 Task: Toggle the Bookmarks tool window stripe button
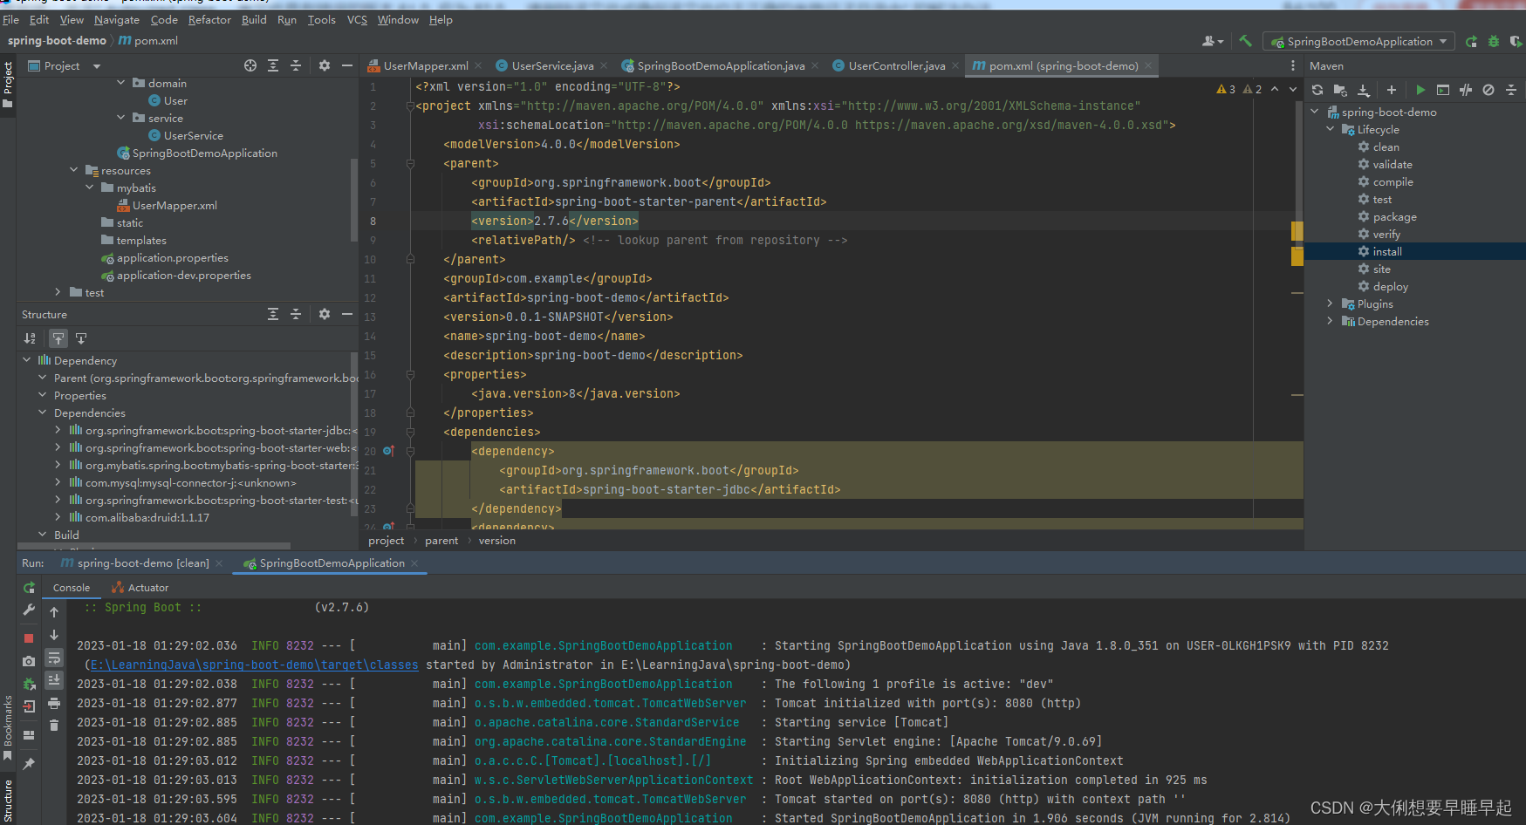click(x=8, y=727)
